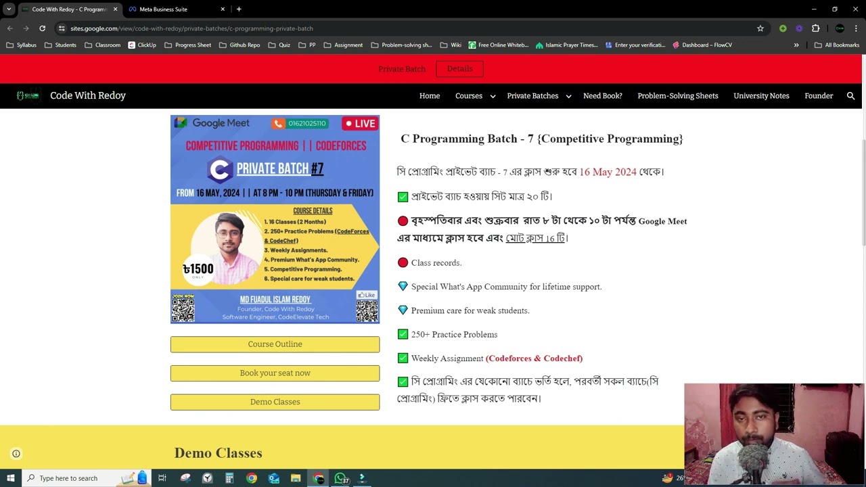Viewport: 866px width, 487px height.
Task: Go back using the browser back arrow
Action: (x=10, y=28)
